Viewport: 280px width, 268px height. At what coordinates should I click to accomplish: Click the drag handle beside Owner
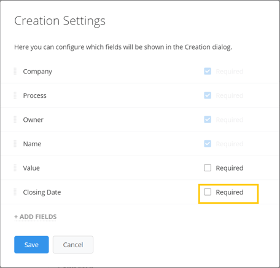tap(15, 119)
